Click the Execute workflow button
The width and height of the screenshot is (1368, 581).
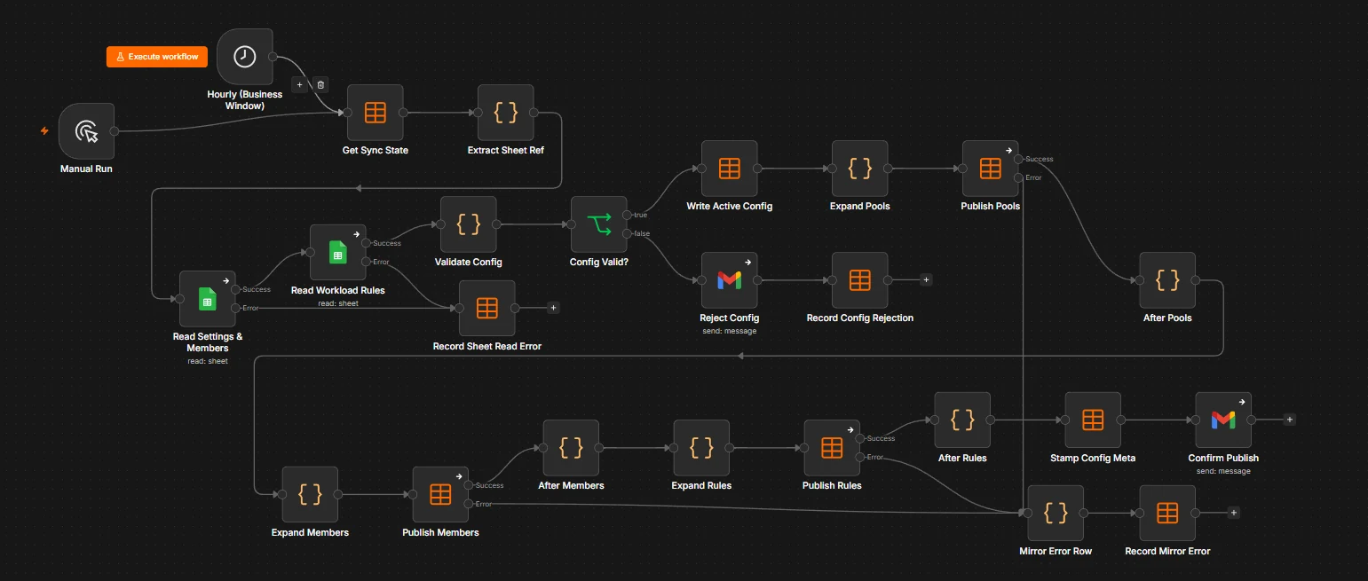click(157, 57)
